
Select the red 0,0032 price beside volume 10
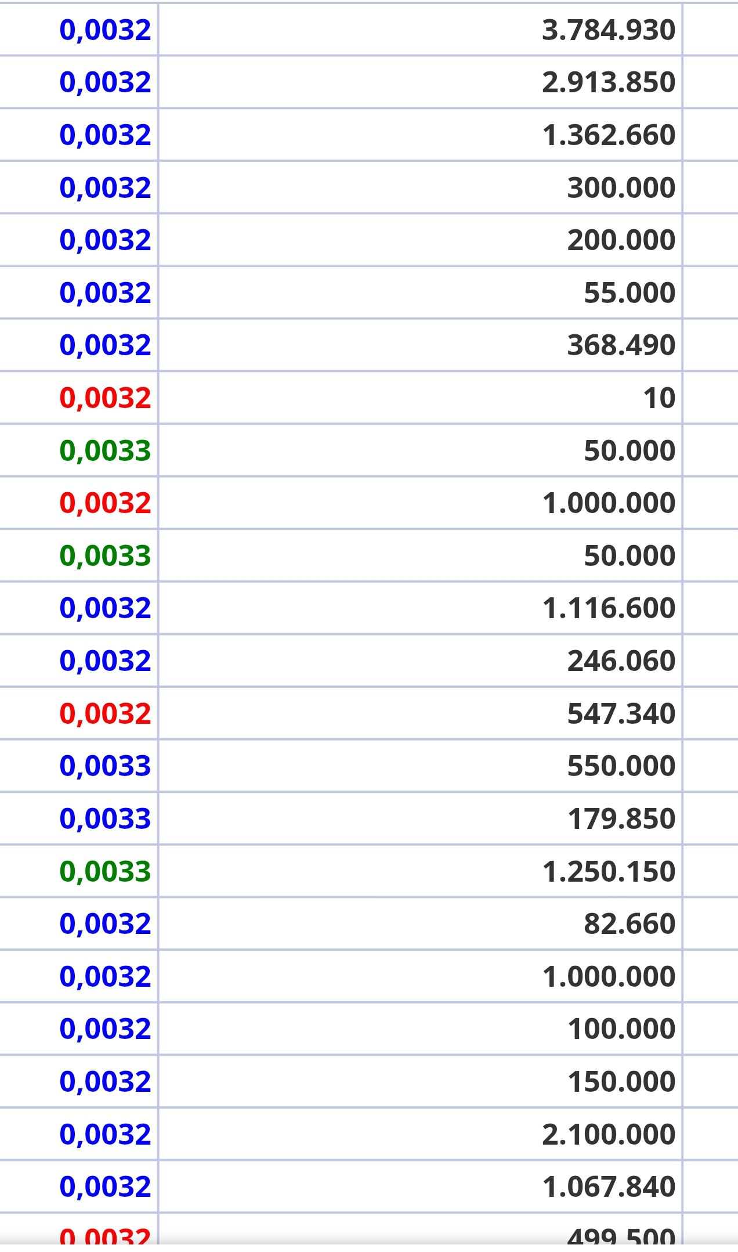click(105, 398)
